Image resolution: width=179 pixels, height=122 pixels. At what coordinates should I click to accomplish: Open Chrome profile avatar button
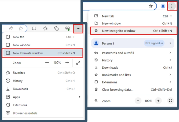[163, 6]
